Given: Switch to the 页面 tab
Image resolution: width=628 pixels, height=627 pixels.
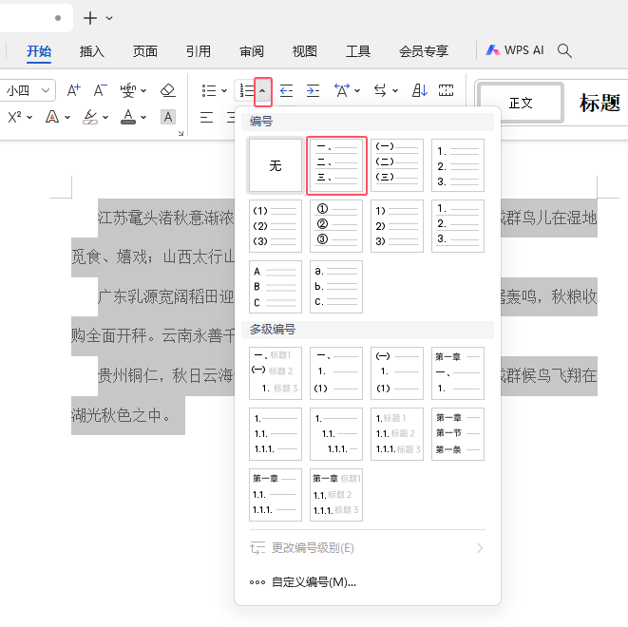Looking at the screenshot, I should 145,51.
